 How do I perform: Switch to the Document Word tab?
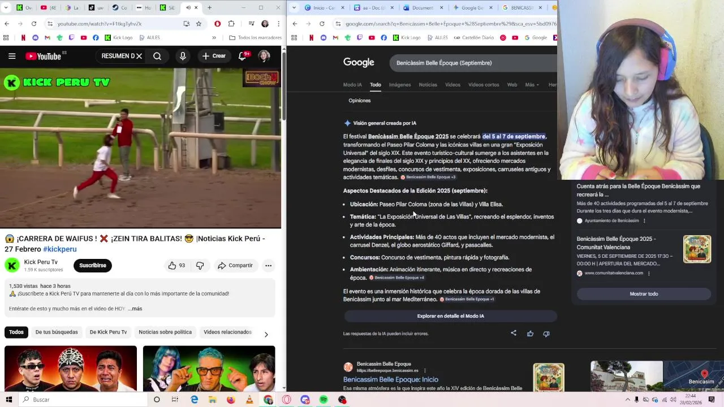(x=422, y=8)
